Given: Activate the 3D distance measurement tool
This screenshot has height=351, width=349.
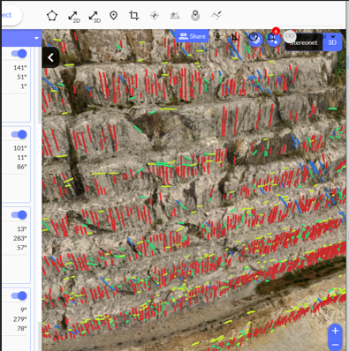Looking at the screenshot, I should (x=95, y=17).
